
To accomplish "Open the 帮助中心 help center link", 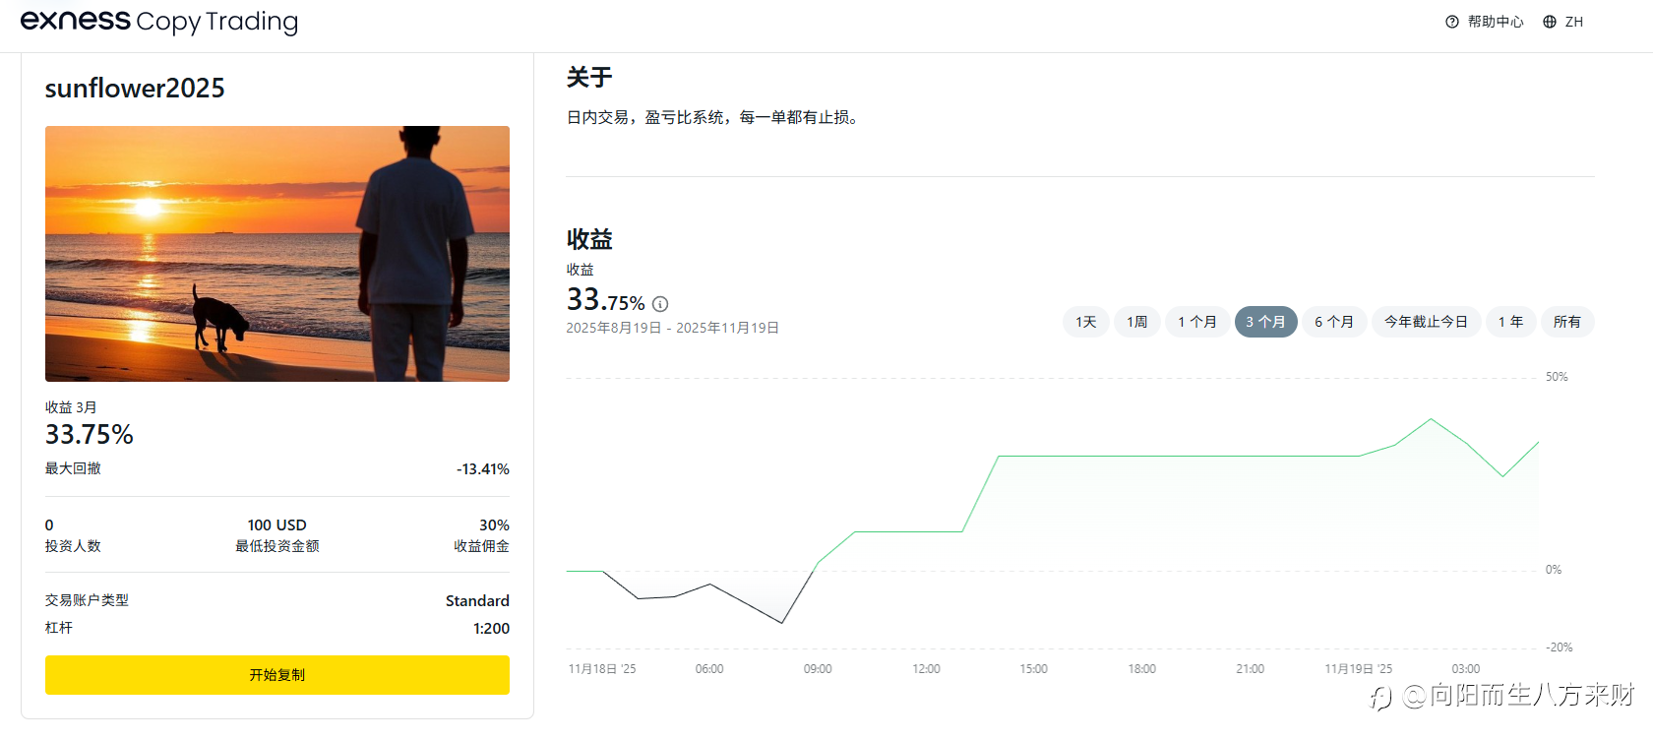I will pyautogui.click(x=1495, y=22).
